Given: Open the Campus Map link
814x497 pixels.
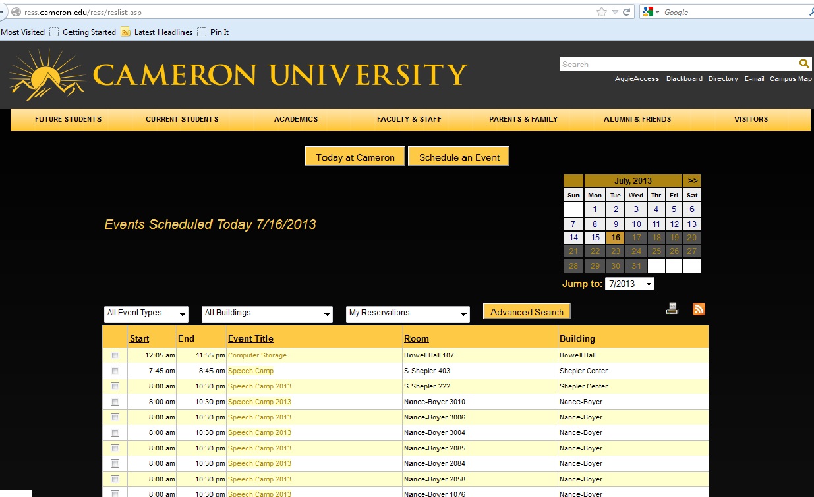Looking at the screenshot, I should 791,79.
